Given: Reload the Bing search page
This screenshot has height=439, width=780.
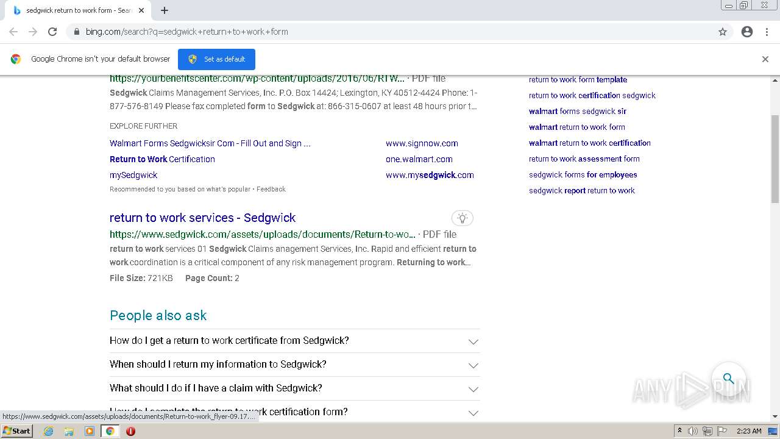Looking at the screenshot, I should (52, 32).
